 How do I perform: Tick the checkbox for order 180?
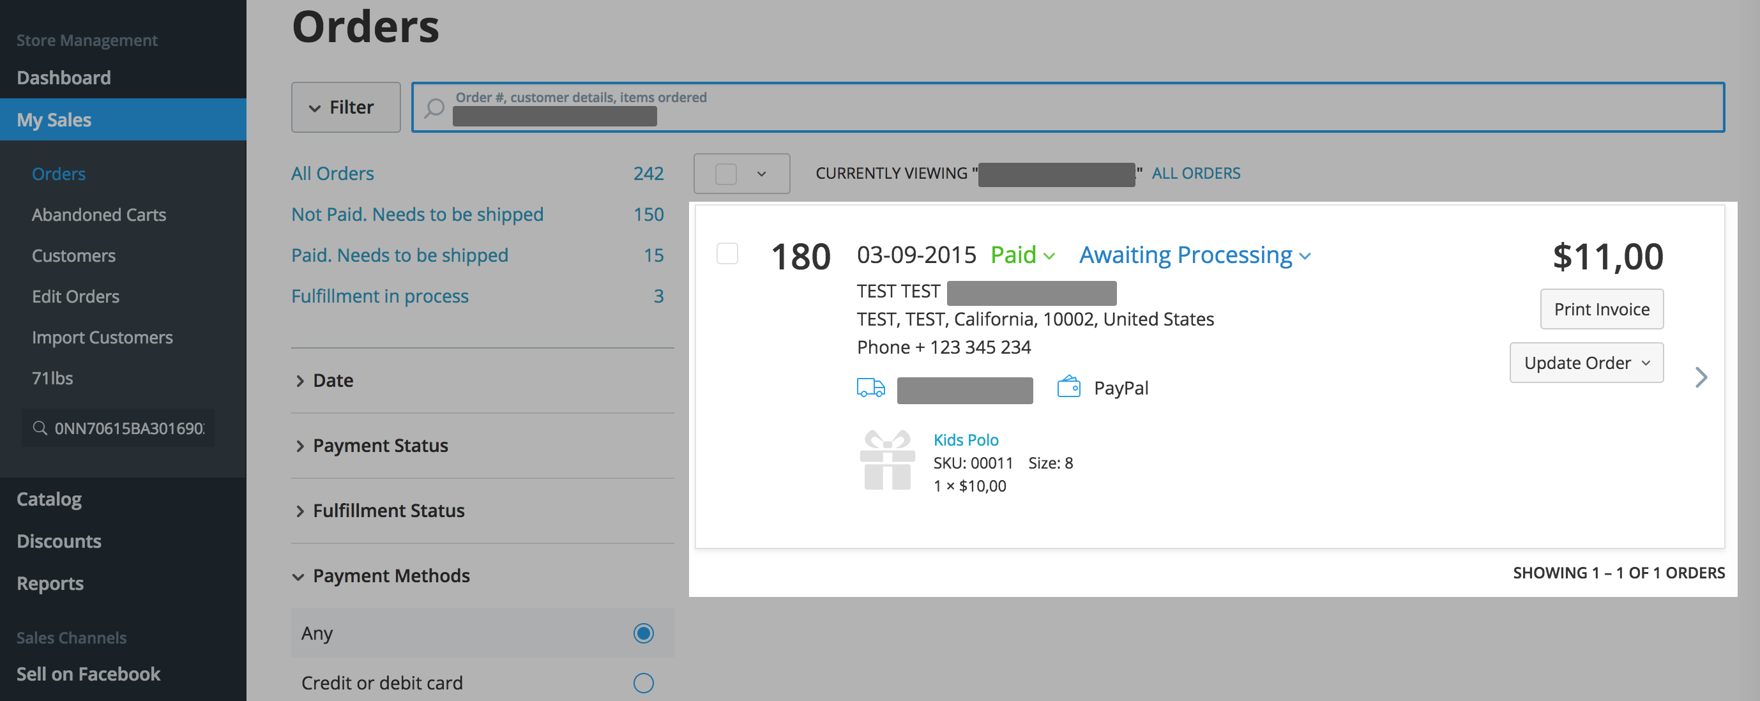(727, 253)
